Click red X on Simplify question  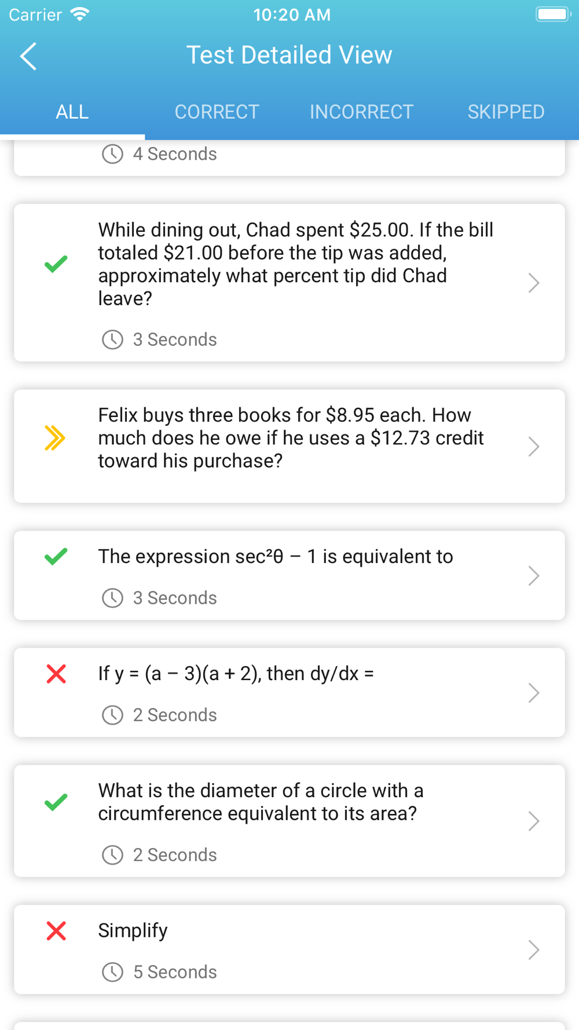point(56,931)
